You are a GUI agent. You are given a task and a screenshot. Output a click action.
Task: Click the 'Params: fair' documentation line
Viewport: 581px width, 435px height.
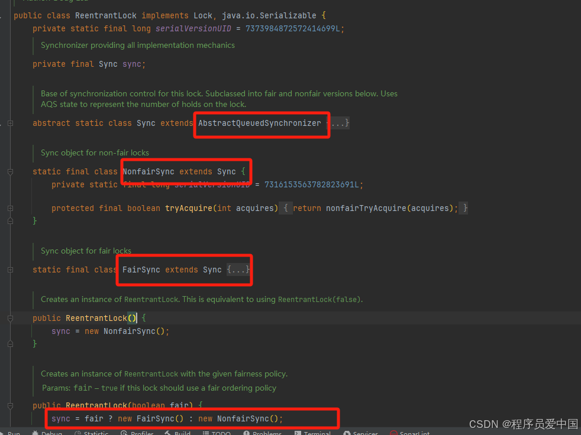coord(159,388)
